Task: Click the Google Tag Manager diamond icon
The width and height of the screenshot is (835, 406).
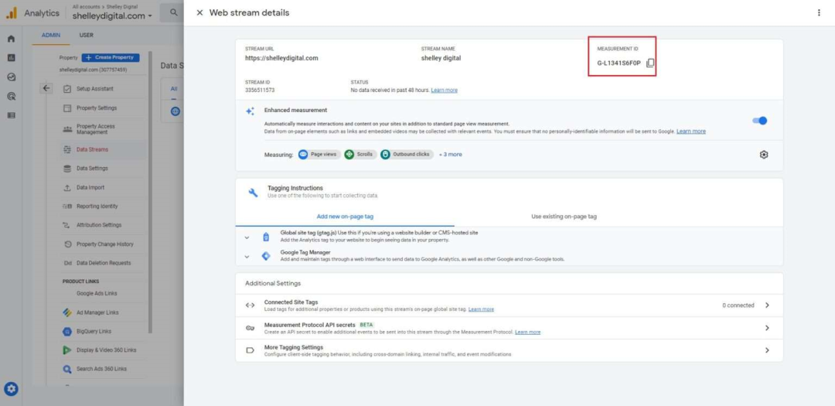Action: tap(266, 256)
